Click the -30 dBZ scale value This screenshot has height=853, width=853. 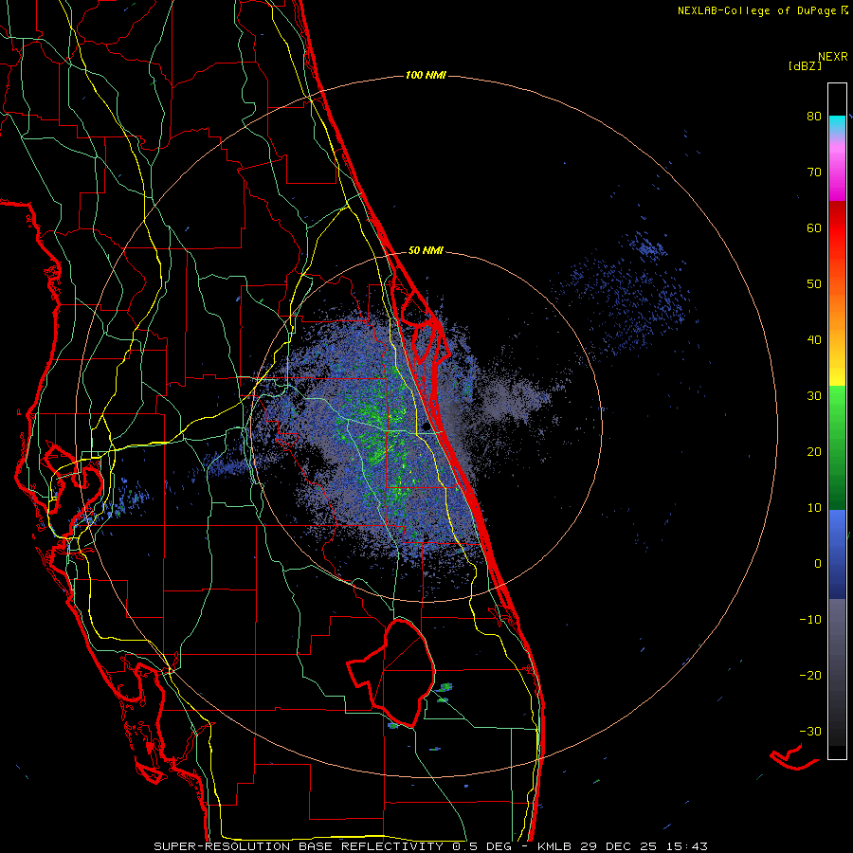[810, 731]
